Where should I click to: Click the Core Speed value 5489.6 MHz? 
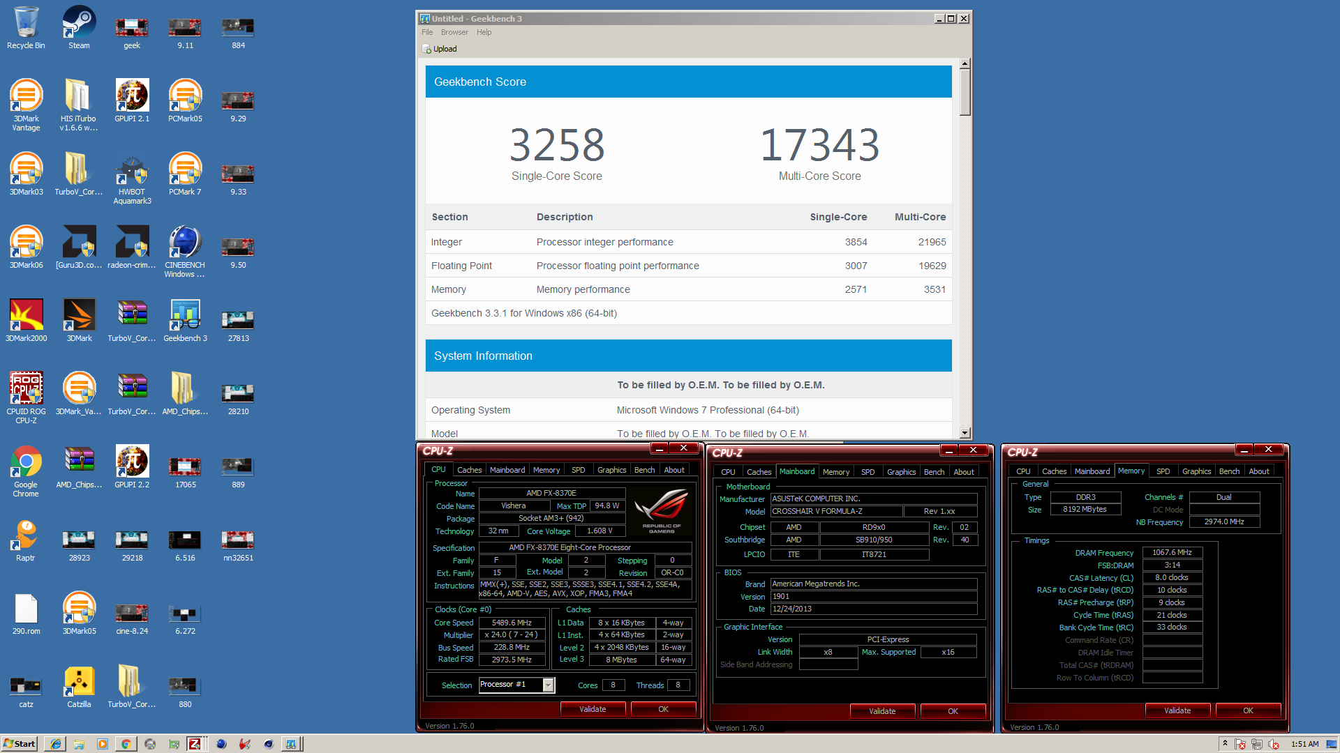pos(512,623)
